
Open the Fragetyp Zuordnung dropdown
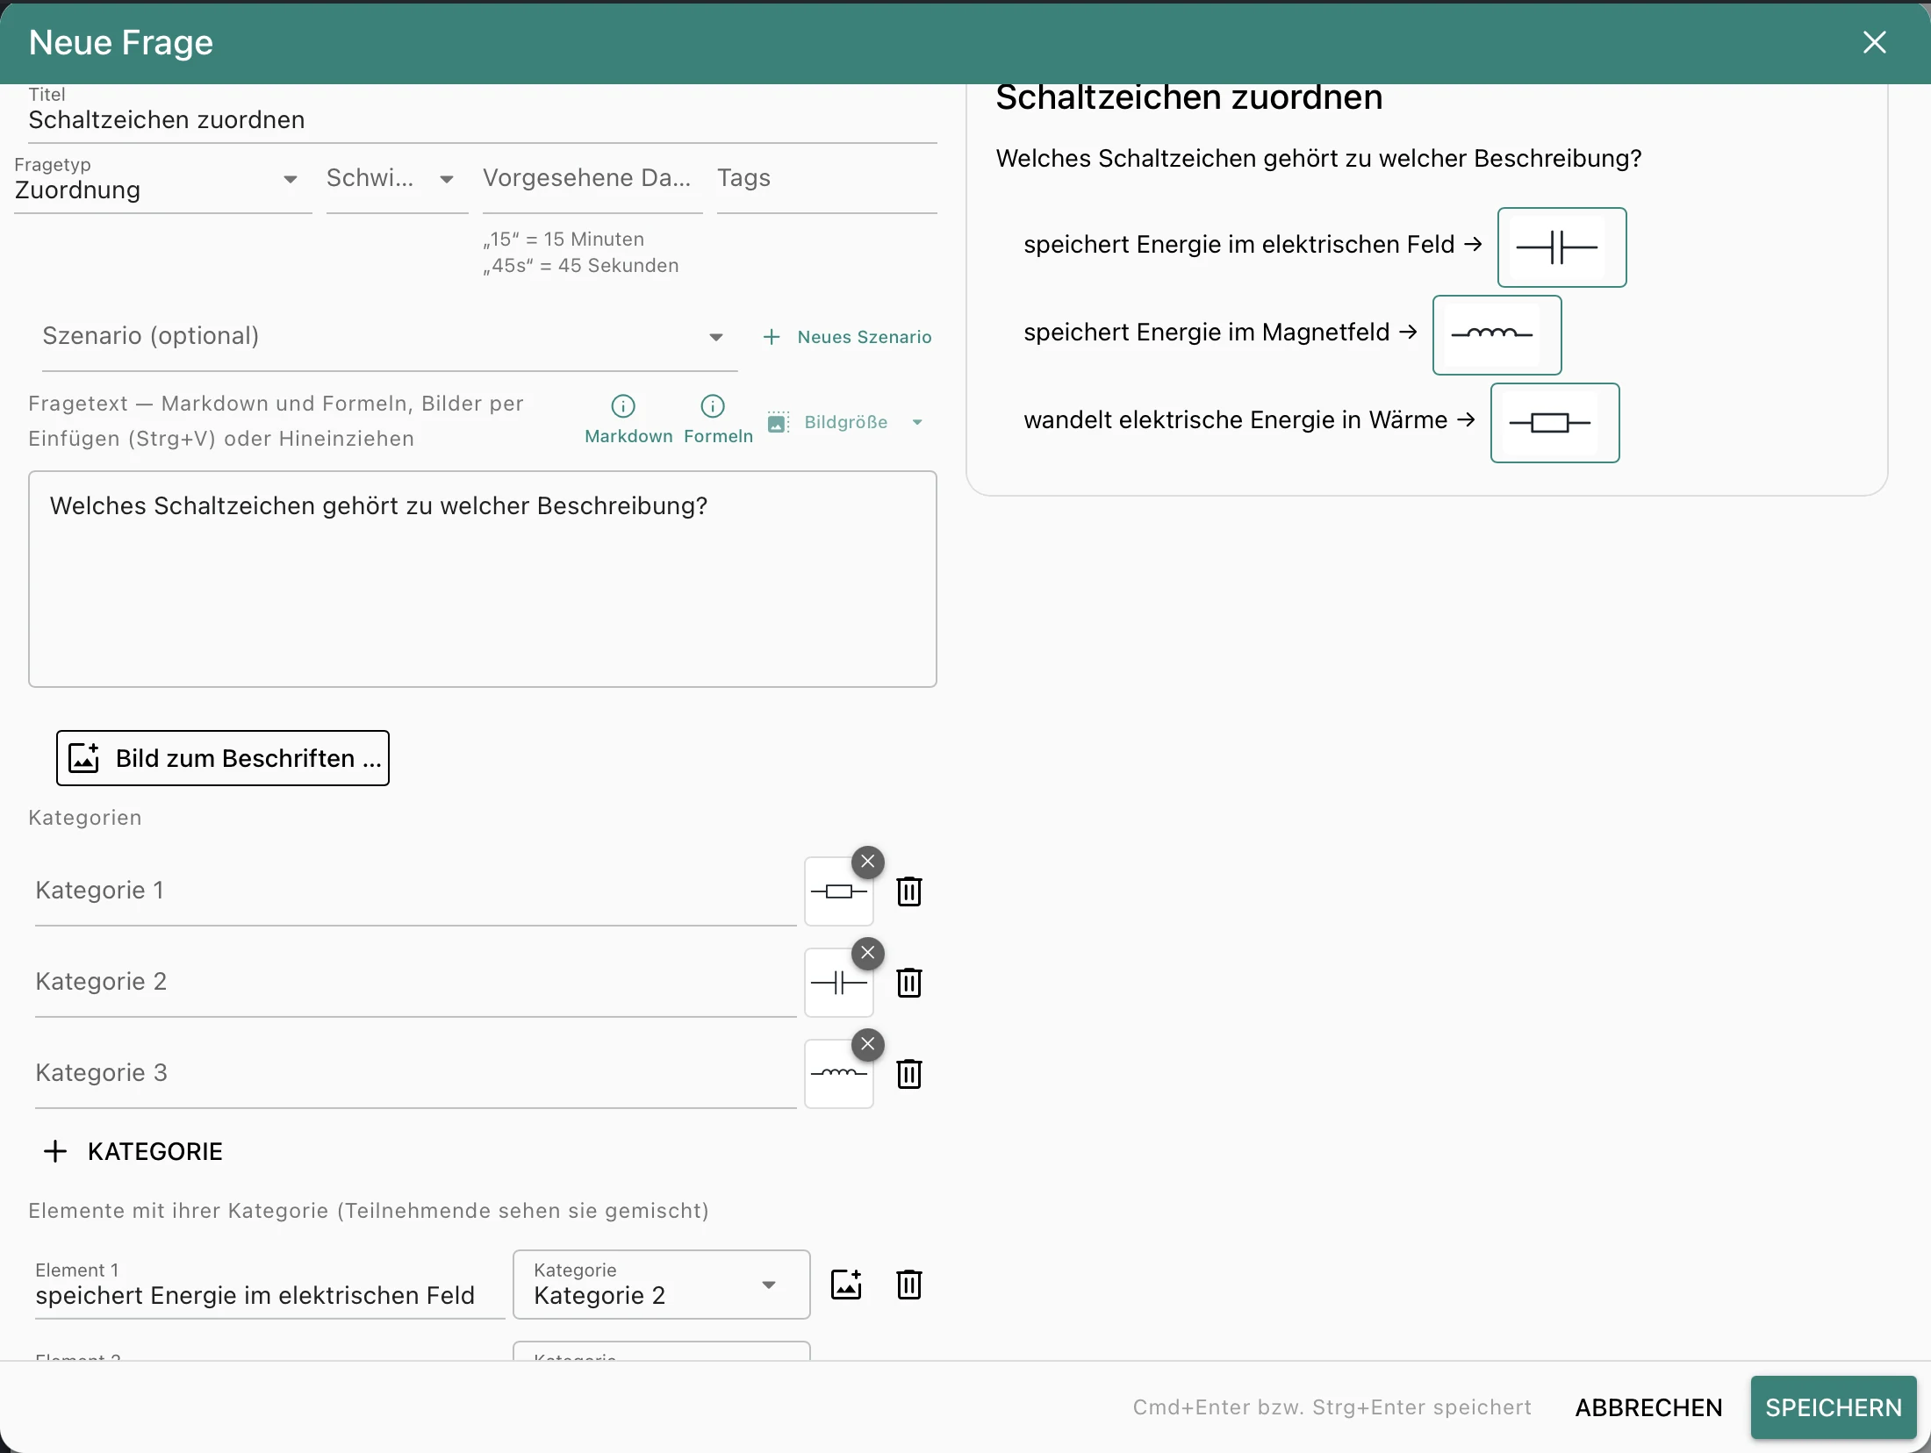click(x=162, y=181)
